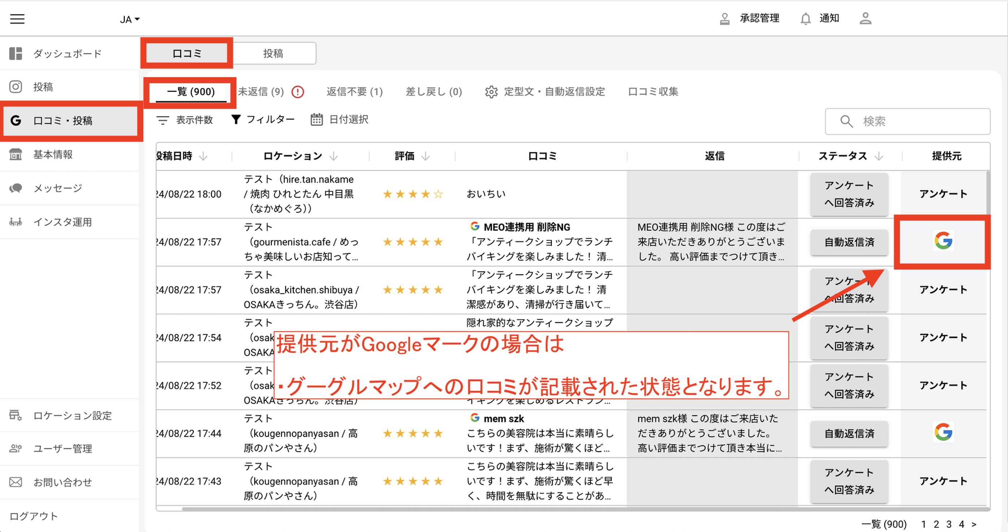The image size is (1008, 532).
Task: Click the Google G icon beside 口コミ・投稿
Action: pos(16,121)
